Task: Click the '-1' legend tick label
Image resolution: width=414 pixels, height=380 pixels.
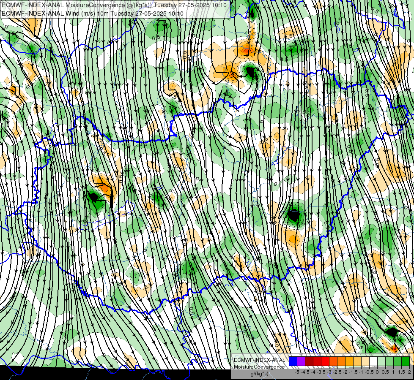Action: (361, 372)
